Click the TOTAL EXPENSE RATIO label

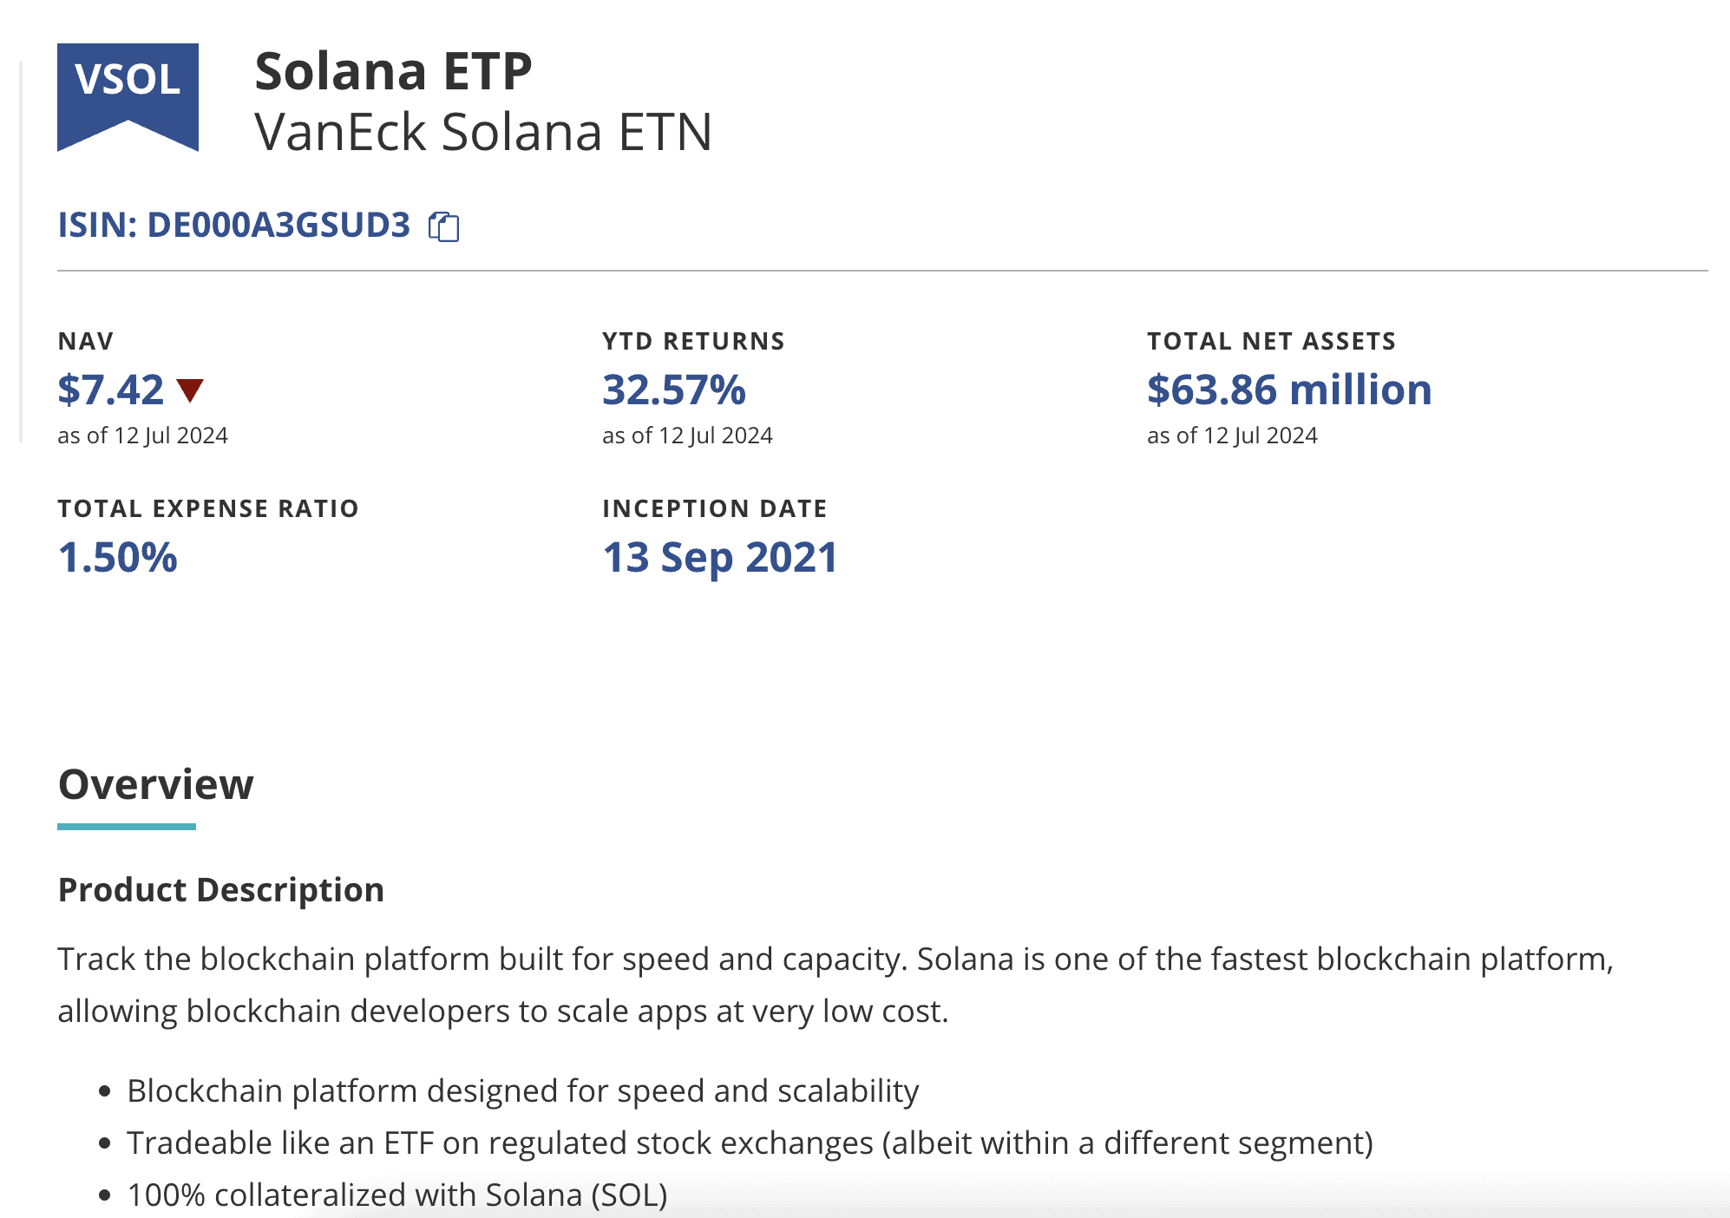click(207, 508)
